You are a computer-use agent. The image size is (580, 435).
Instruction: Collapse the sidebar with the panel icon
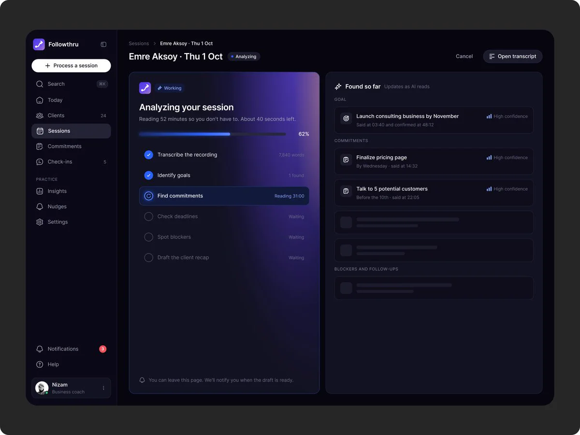[103, 44]
